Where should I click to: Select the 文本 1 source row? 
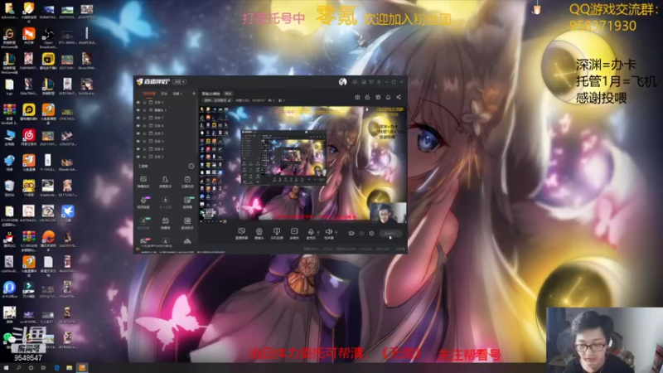166,102
